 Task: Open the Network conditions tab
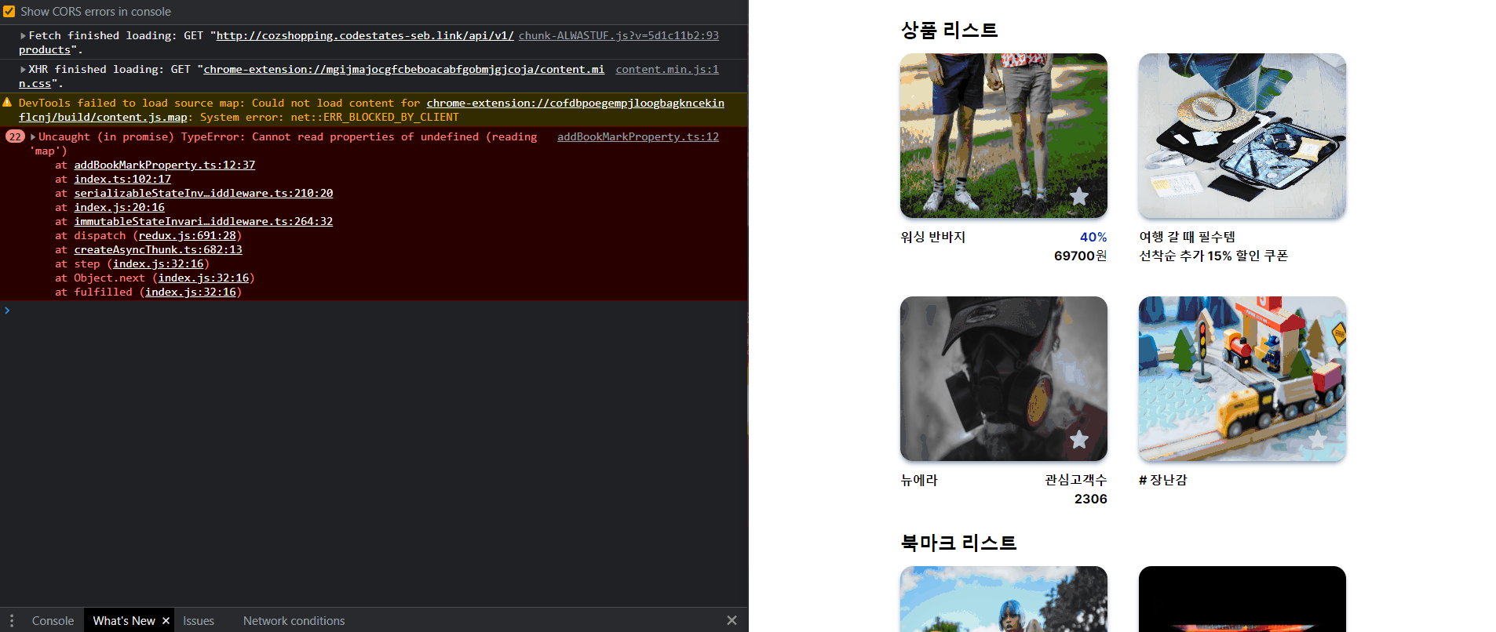pos(294,620)
